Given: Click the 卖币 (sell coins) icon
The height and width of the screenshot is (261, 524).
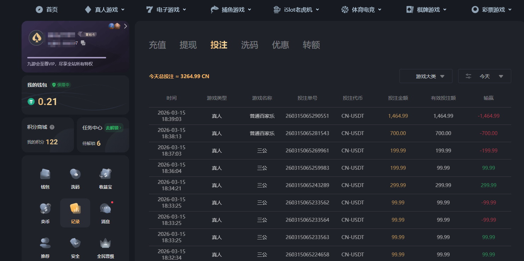Looking at the screenshot, I should click(x=45, y=213).
